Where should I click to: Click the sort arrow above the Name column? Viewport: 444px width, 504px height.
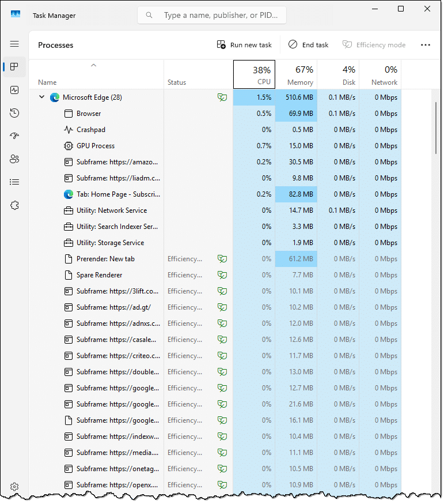[x=93, y=65]
